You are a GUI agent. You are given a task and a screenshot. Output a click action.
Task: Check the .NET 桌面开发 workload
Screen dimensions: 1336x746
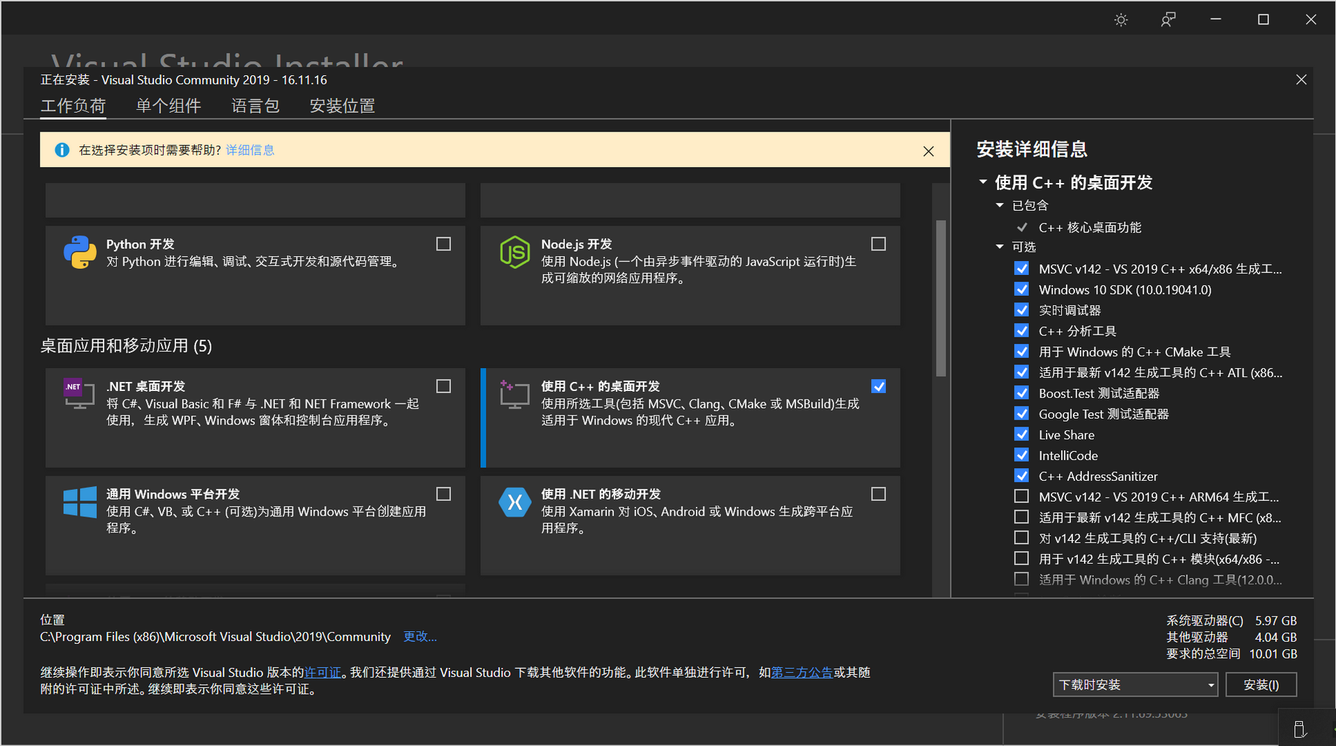443,386
